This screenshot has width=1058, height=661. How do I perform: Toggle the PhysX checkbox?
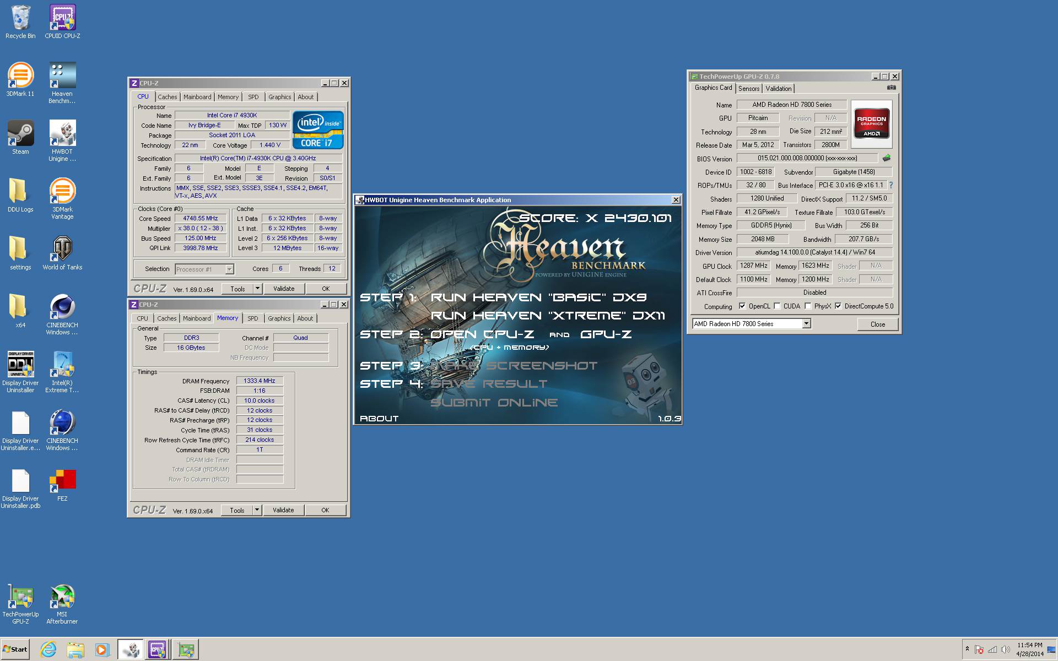pos(808,306)
